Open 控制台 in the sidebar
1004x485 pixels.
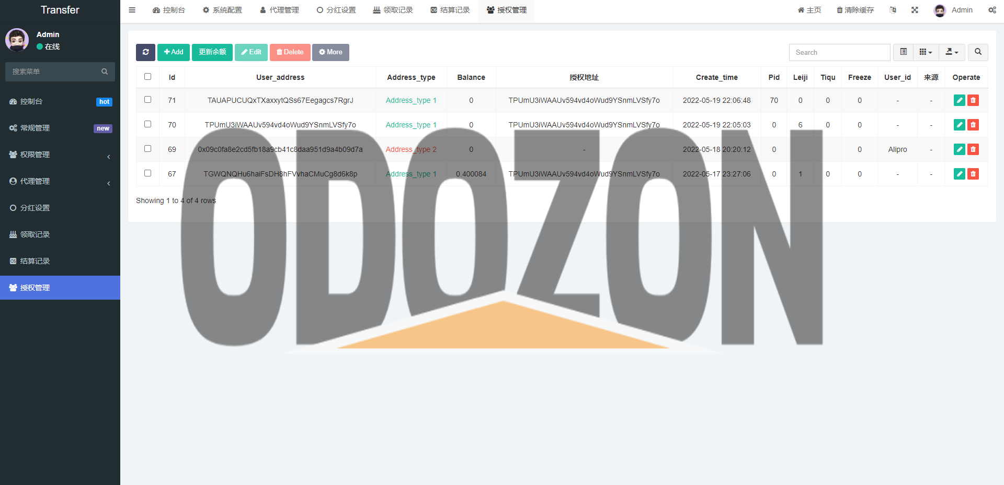(x=60, y=101)
